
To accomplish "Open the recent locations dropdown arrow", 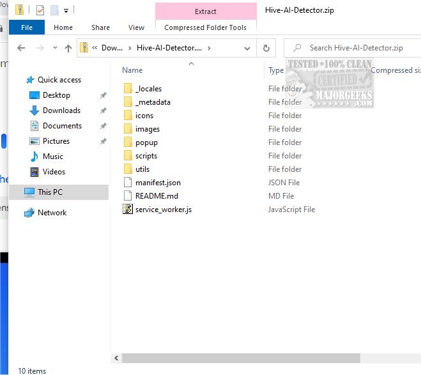I will coord(55,48).
